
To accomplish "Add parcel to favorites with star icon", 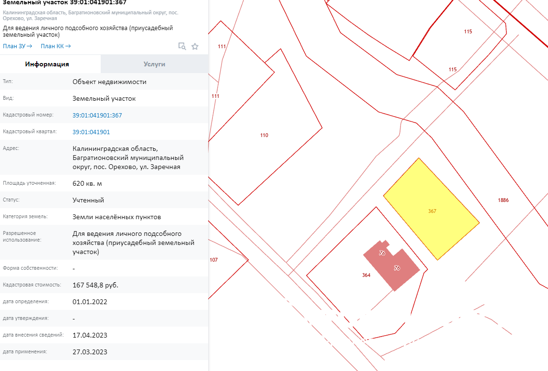I will pyautogui.click(x=195, y=46).
